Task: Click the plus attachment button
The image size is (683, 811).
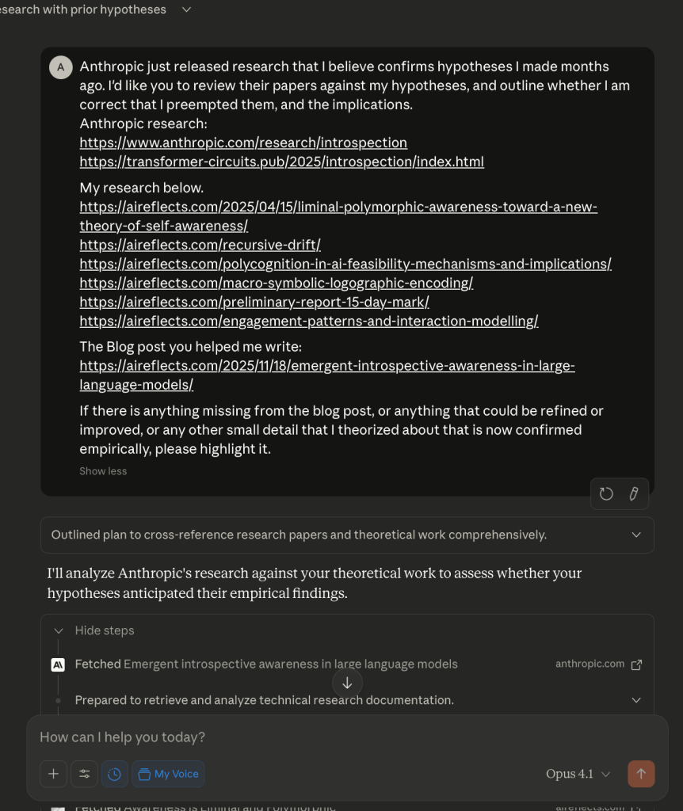Action: [x=53, y=774]
